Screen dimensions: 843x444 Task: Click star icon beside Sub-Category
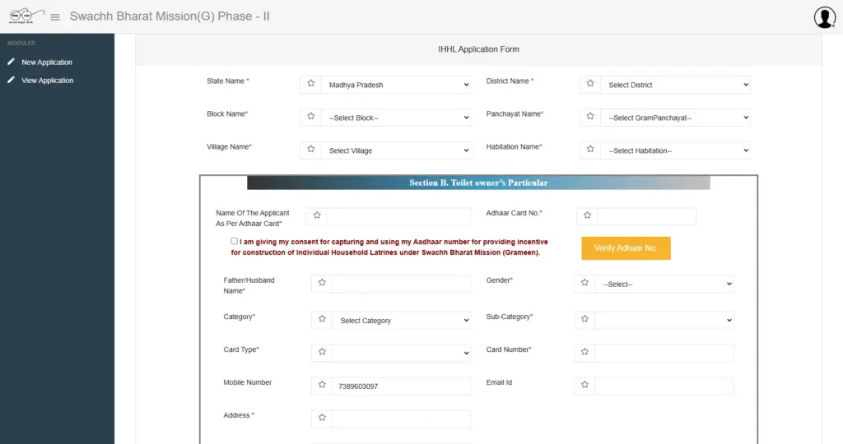tap(585, 320)
